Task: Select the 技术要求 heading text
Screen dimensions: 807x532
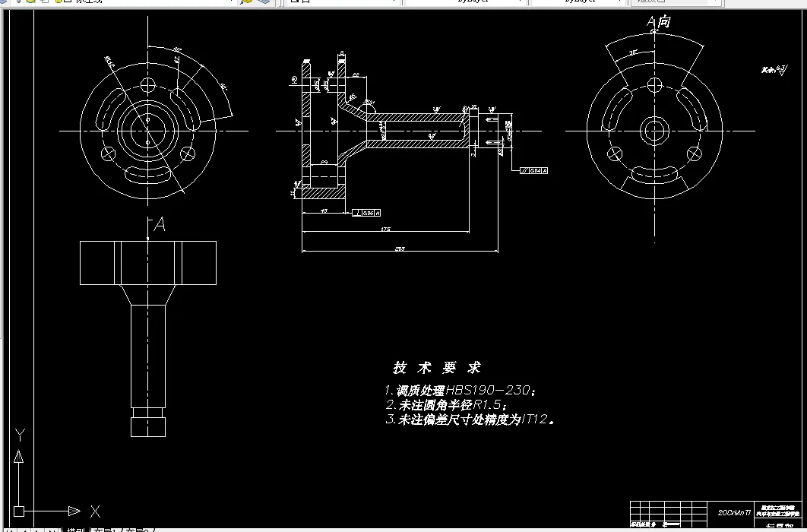Action: click(436, 368)
